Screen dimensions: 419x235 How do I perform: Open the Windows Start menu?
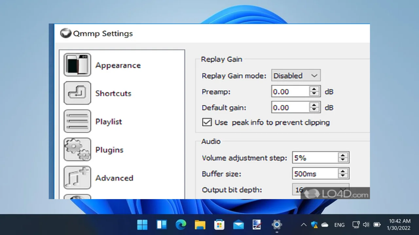click(142, 225)
